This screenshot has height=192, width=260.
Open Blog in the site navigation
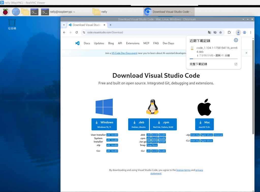tap(111, 43)
